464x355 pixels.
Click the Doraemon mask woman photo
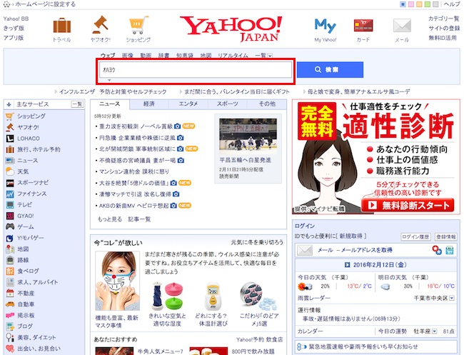click(118, 281)
